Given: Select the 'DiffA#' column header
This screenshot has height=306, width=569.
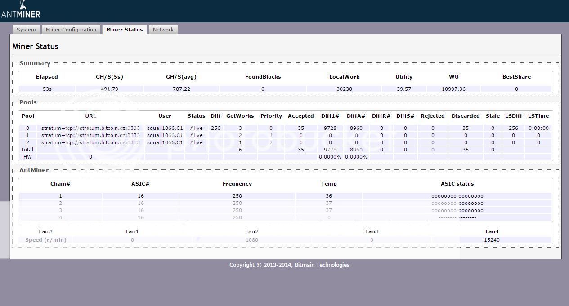Looking at the screenshot, I should click(356, 116).
